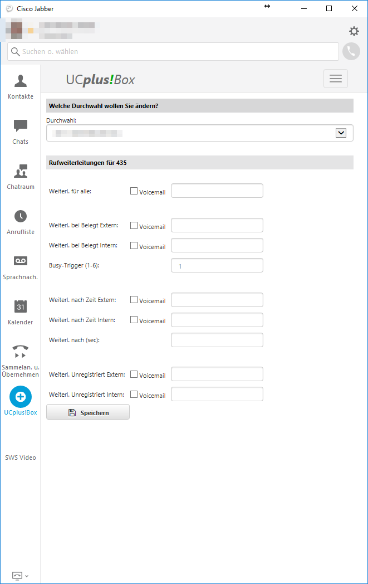
Task: Open the Chats speech bubble icon
Action: [x=21, y=126]
